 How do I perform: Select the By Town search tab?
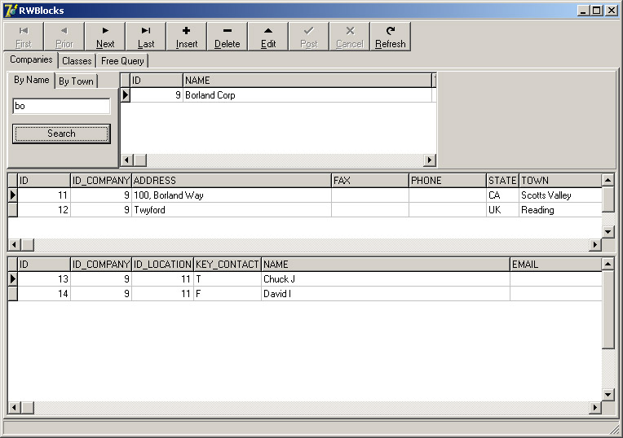coord(76,81)
